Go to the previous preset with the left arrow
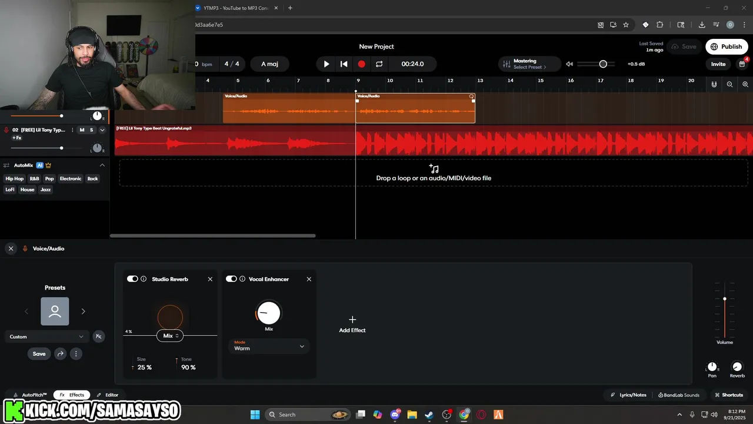This screenshot has width=753, height=424. (x=26, y=312)
